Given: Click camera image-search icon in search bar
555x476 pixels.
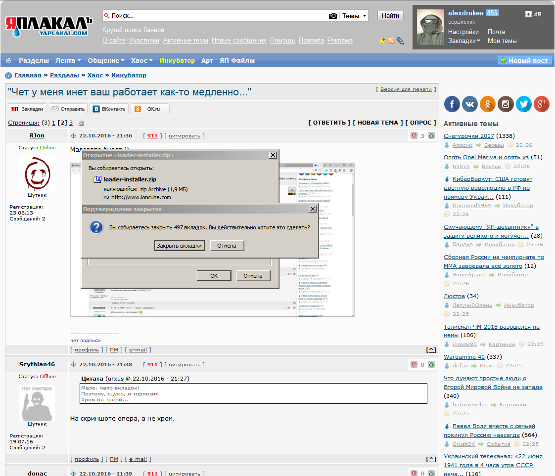Looking at the screenshot, I should click(333, 16).
